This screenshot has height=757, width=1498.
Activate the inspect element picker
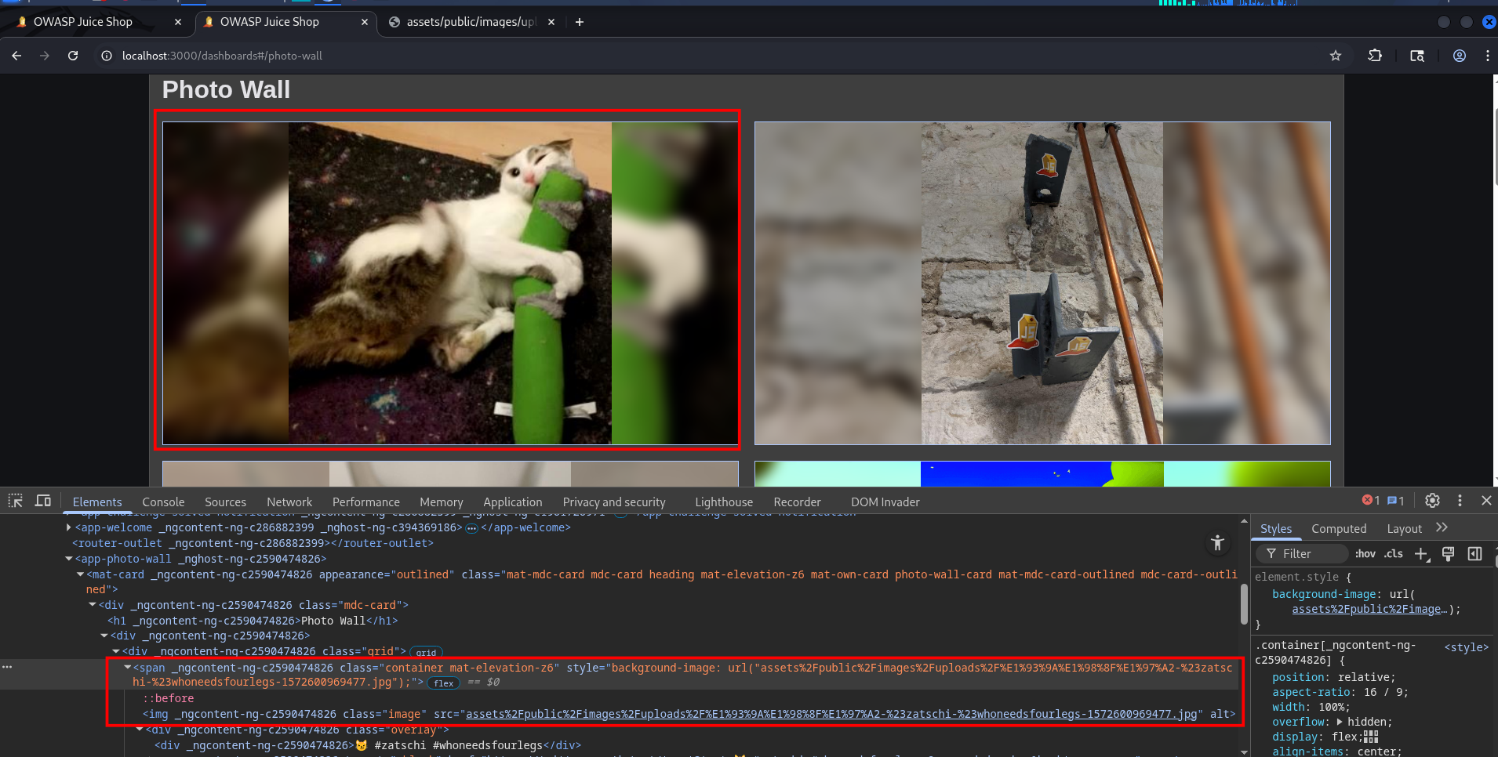[15, 501]
